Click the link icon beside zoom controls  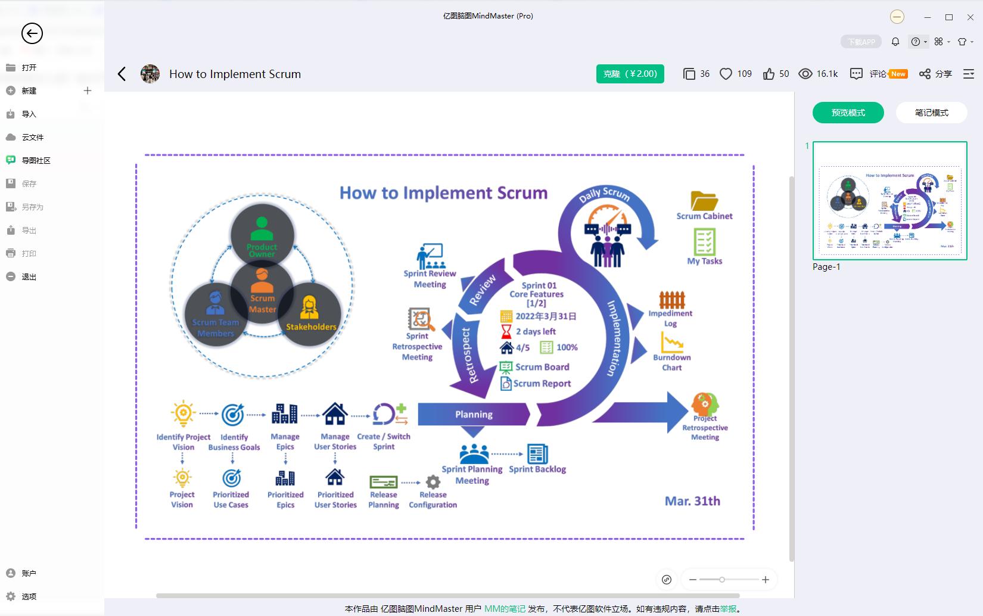pos(667,580)
